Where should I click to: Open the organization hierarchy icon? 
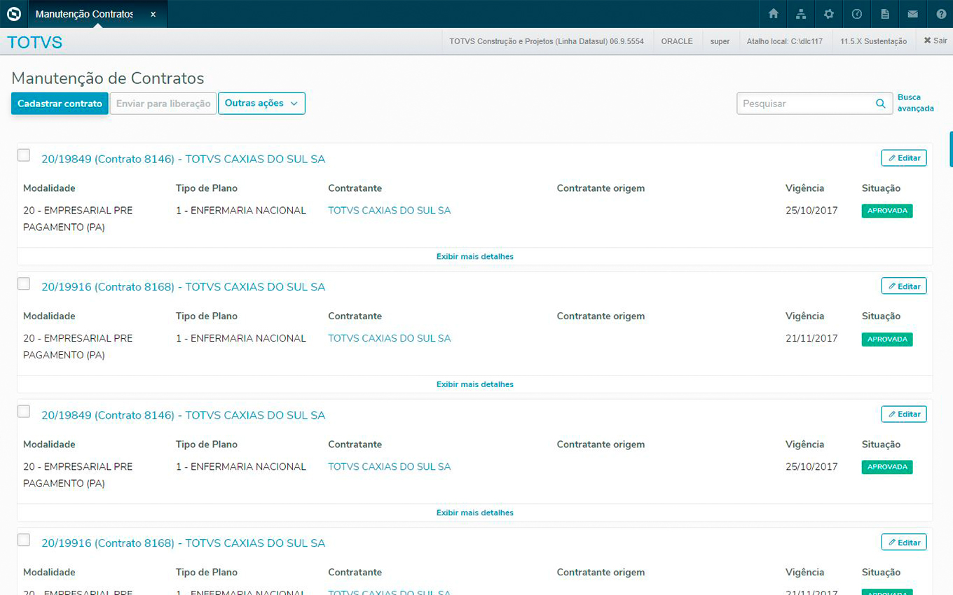[x=801, y=14]
